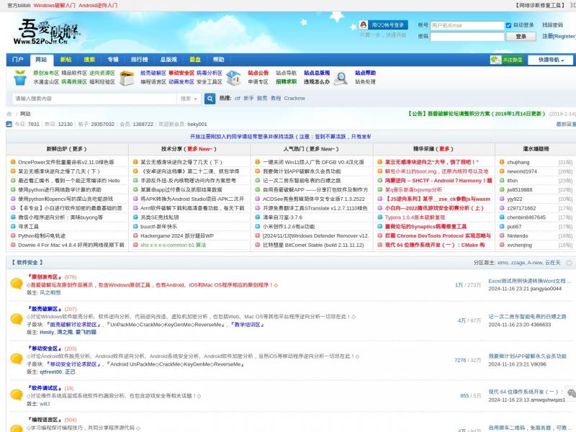The height and width of the screenshot is (432, 576).
Task: Open the 搜索 nav tab
Action: pos(89,60)
